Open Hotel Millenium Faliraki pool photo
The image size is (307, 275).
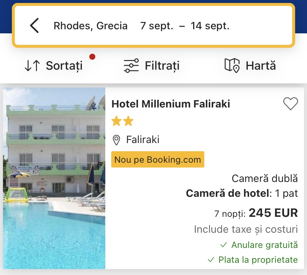pos(54,178)
